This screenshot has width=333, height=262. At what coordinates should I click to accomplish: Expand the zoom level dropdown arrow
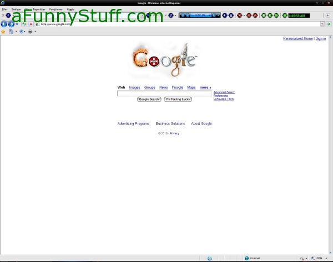click(327, 258)
